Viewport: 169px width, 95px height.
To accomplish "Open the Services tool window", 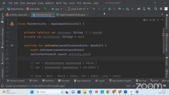I will click(x=141, y=81).
